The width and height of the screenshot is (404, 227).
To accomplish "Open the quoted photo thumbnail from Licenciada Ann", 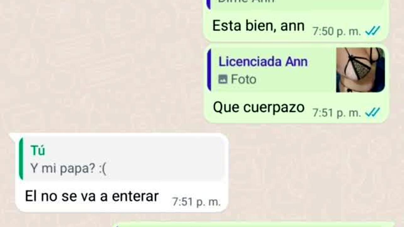I will tap(360, 70).
